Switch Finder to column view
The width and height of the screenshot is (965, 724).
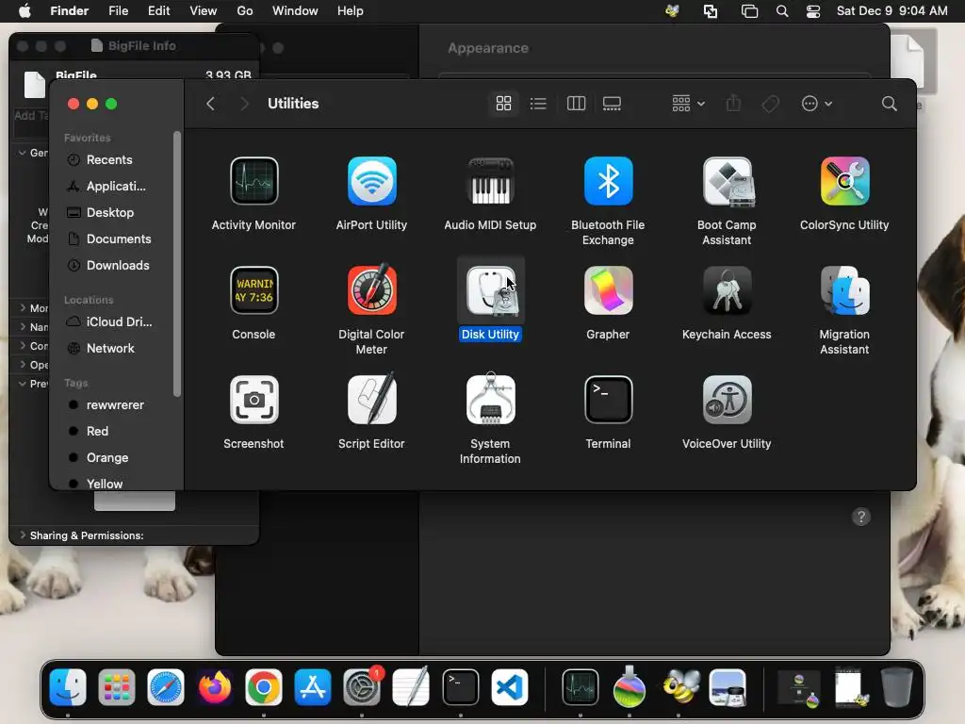[x=576, y=104]
